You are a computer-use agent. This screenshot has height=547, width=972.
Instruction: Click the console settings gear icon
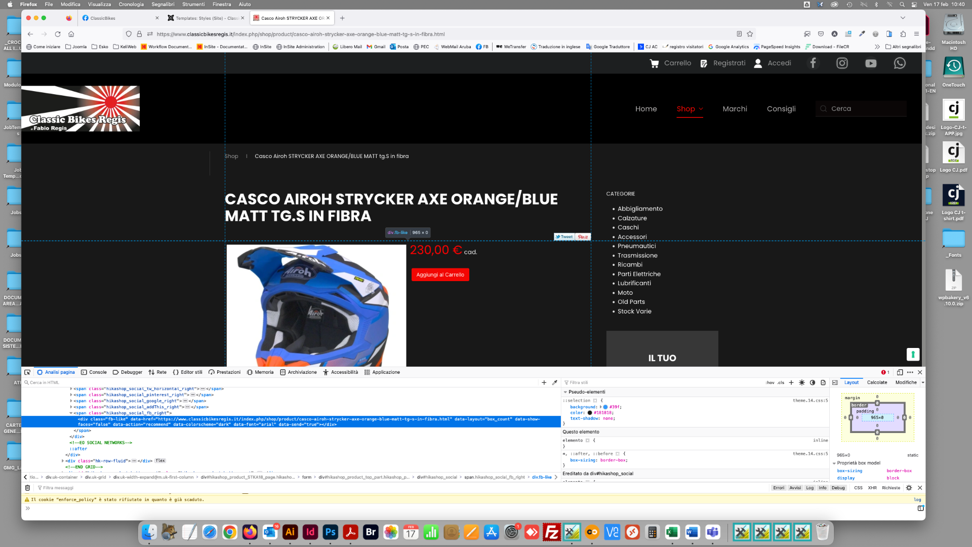tap(909, 488)
